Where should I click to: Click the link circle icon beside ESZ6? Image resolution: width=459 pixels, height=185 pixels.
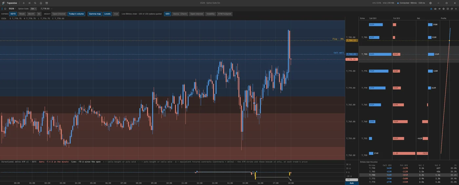[5, 9]
